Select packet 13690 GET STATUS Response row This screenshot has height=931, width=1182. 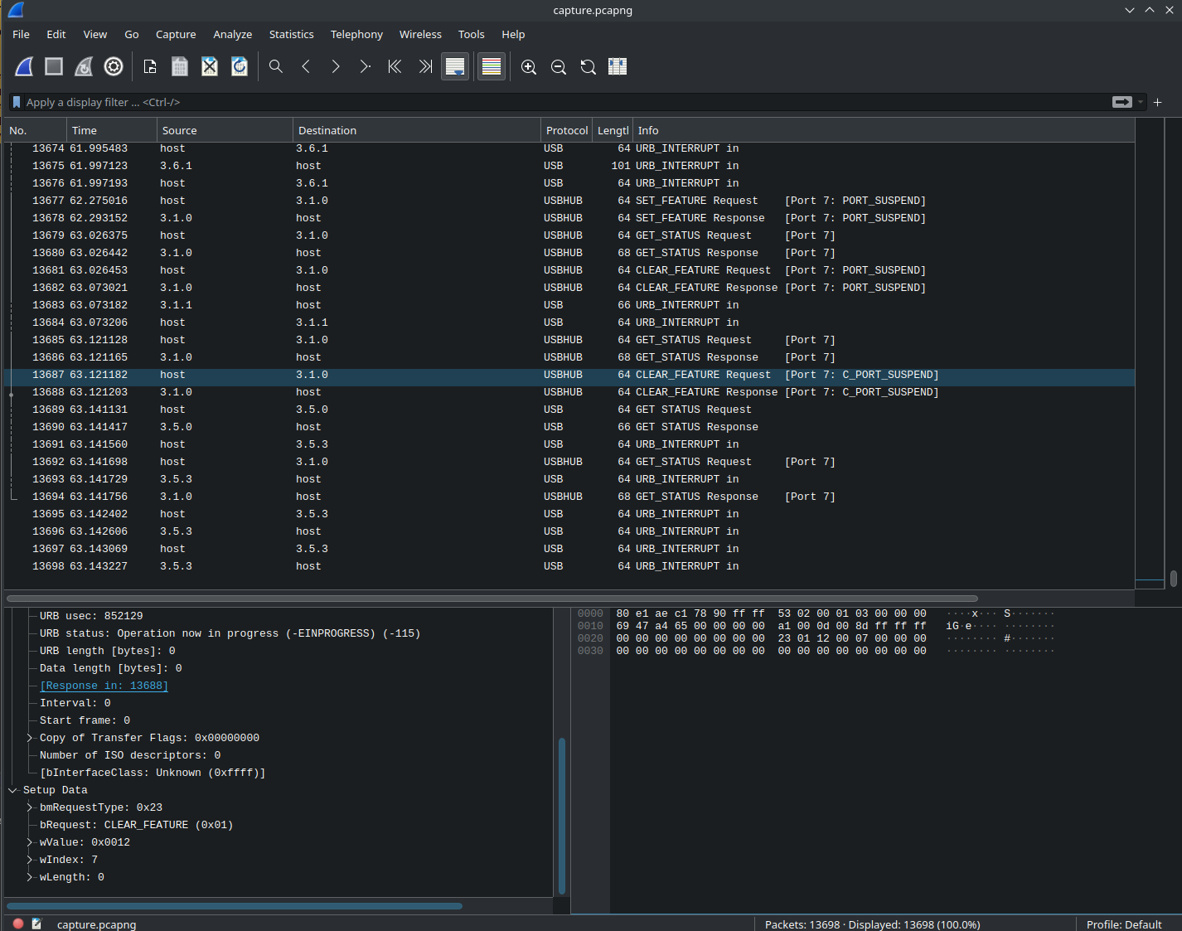pos(569,427)
